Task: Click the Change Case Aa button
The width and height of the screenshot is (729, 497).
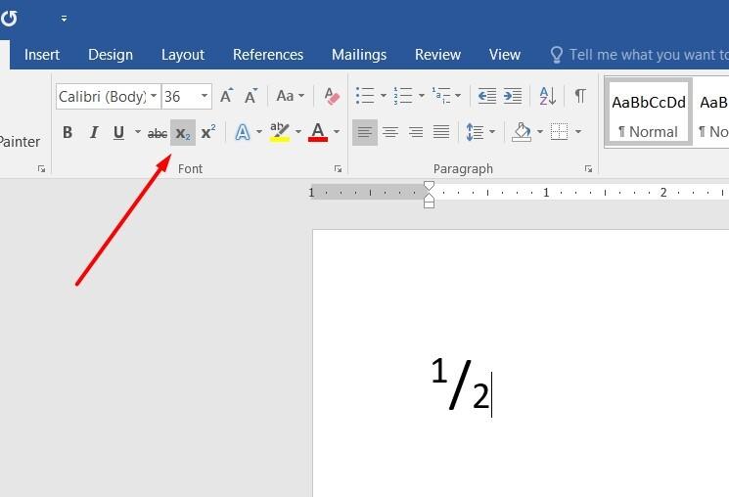Action: 290,96
